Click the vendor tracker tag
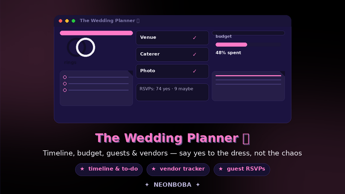 coord(178,169)
